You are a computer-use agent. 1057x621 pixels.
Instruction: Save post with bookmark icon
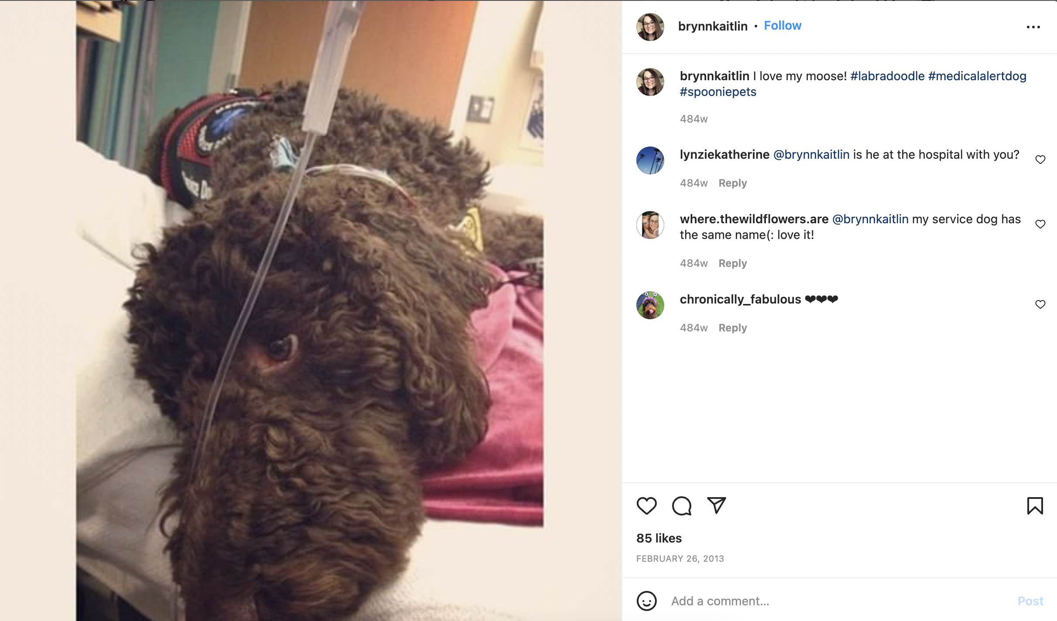[x=1035, y=505]
